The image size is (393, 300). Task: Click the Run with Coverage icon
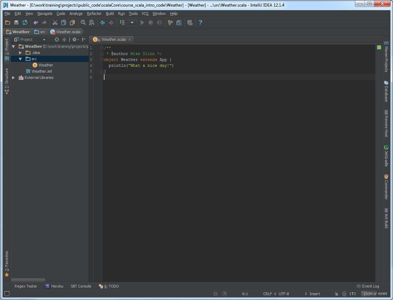(159, 22)
